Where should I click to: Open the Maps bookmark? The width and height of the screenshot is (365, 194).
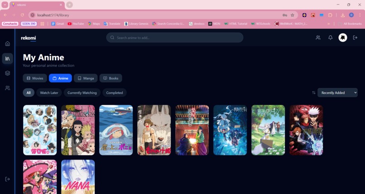(94, 24)
